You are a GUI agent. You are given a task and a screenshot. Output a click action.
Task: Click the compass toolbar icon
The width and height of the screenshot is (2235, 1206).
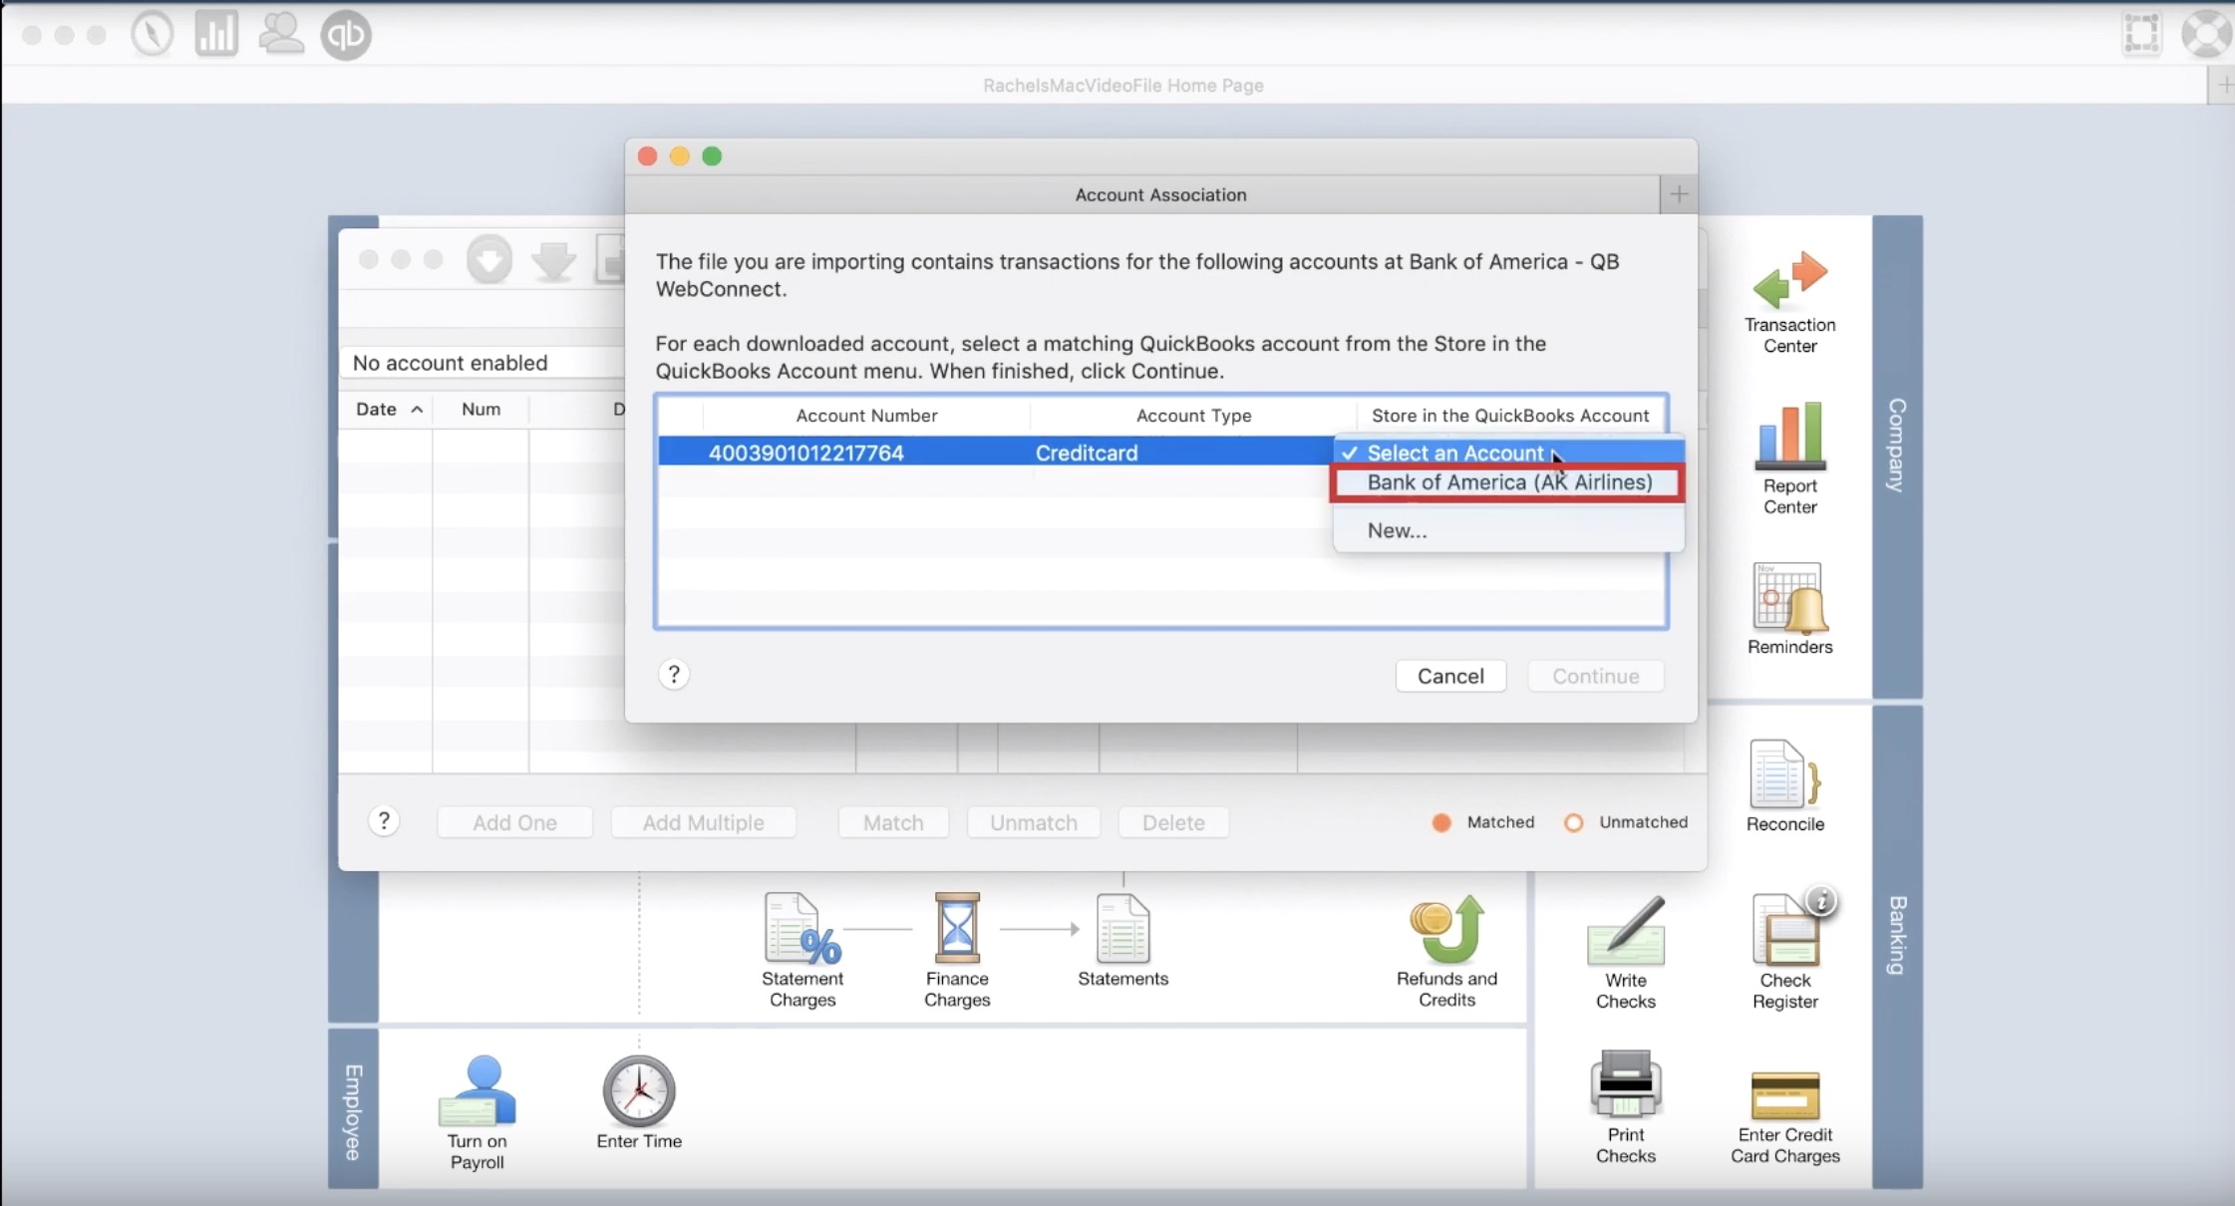[x=153, y=35]
